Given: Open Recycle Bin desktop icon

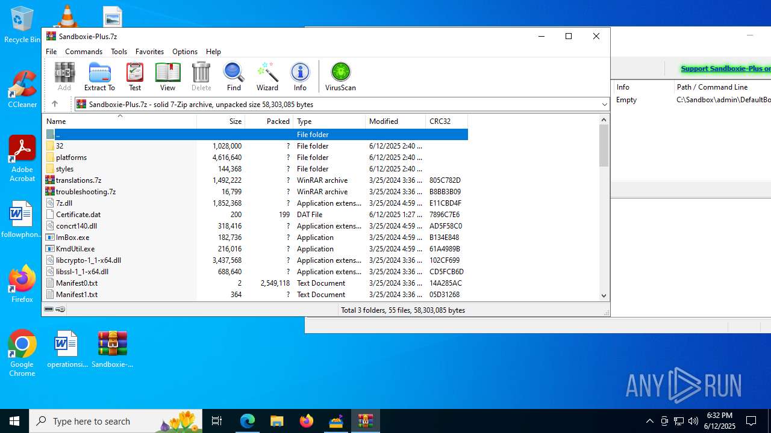Looking at the screenshot, I should (x=22, y=25).
